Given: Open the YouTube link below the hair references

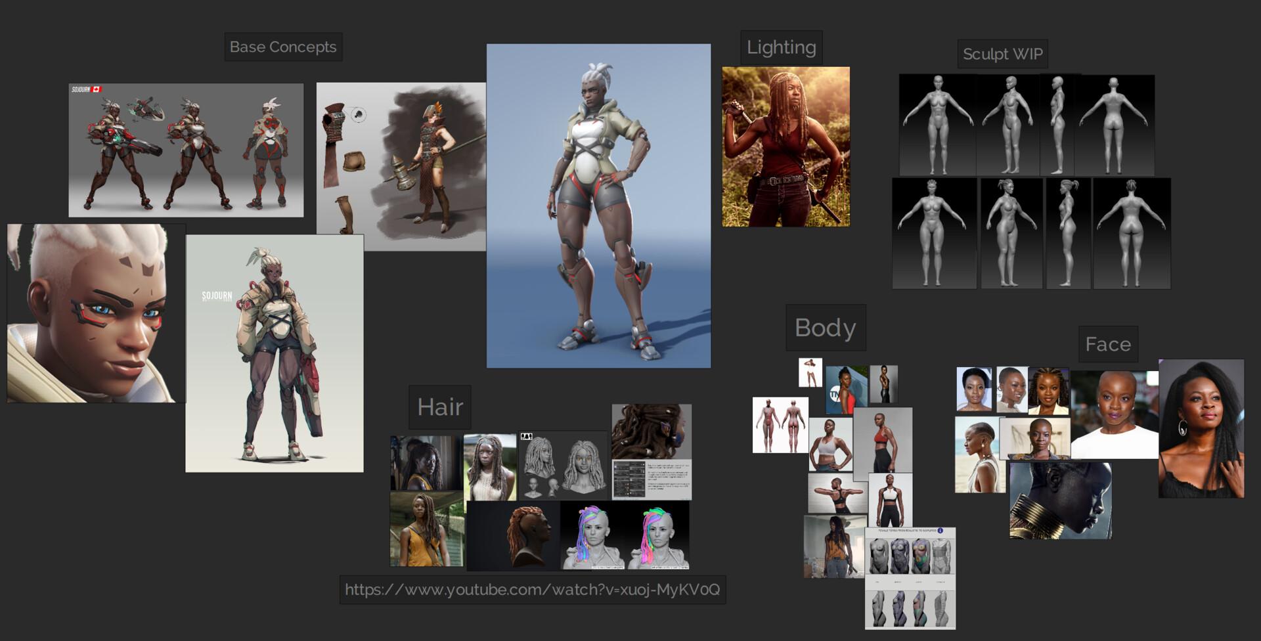Looking at the screenshot, I should point(533,589).
